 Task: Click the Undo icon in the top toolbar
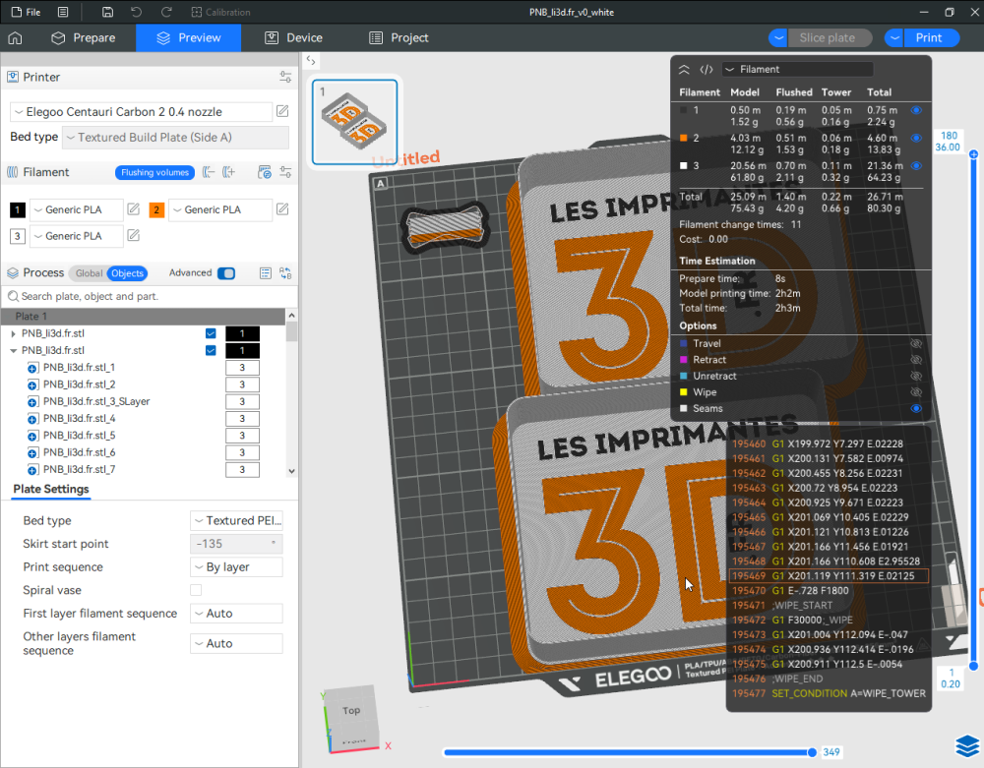point(136,12)
